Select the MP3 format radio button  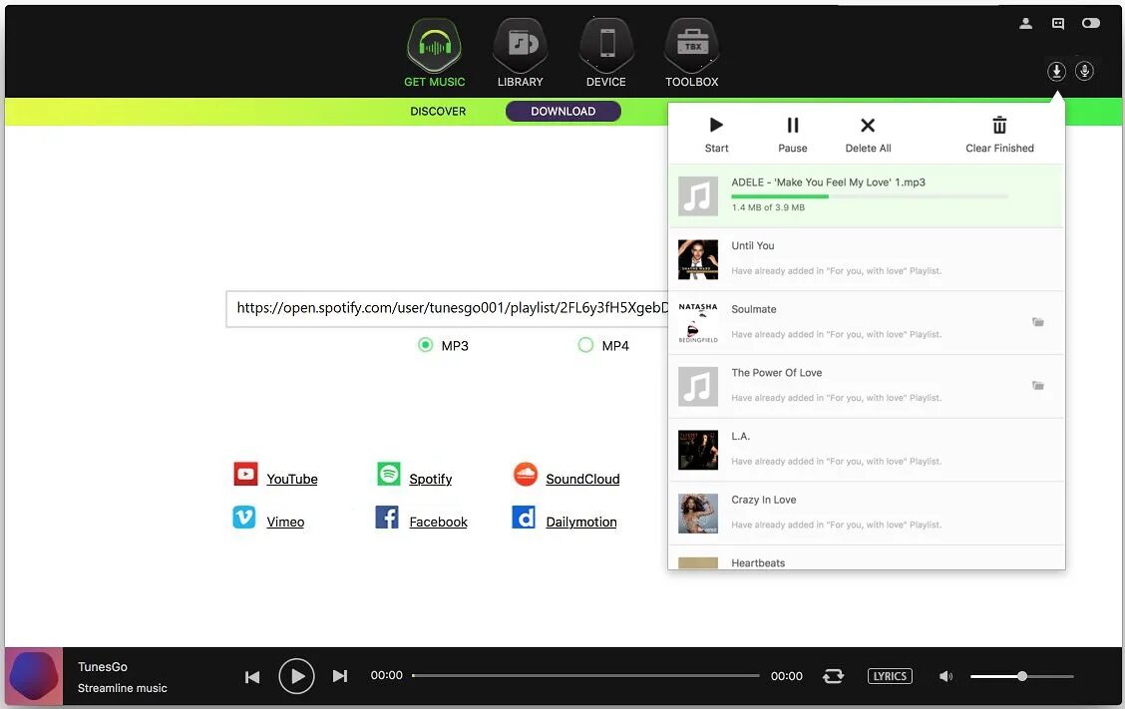coord(426,345)
